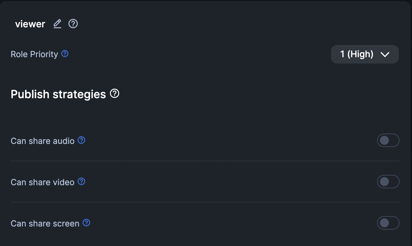Show help for Can share screen
This screenshot has width=412, height=246.
86,223
